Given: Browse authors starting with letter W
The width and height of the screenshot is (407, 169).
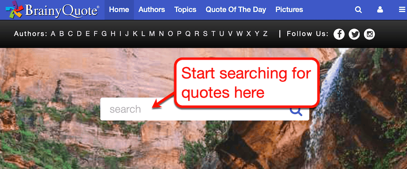Looking at the screenshot, I should [x=240, y=34].
